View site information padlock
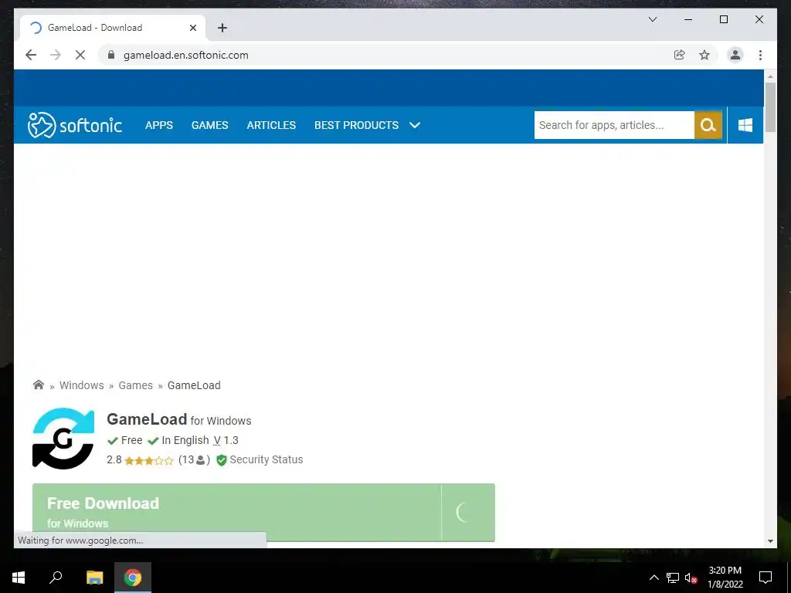 (x=111, y=55)
